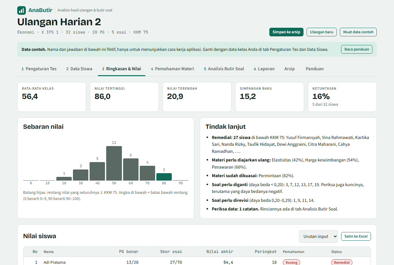This screenshot has width=394, height=265.
Task: Click the histogram bar labeled 1
Action: 64,179
